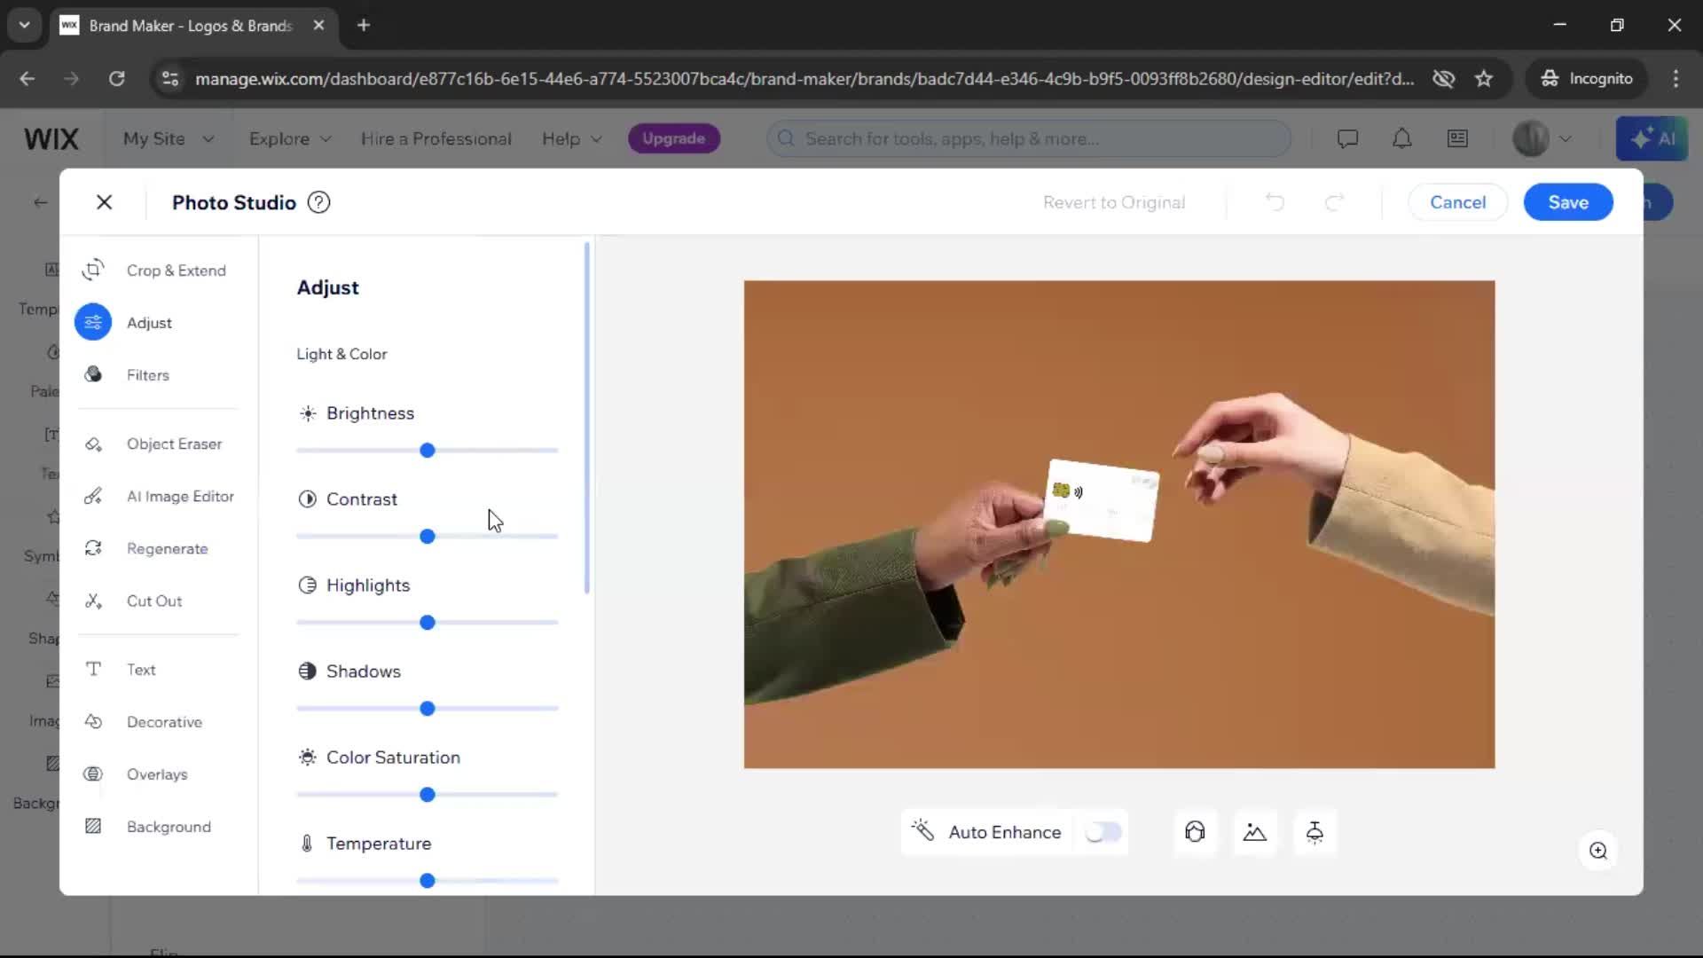
Task: Click the image preview of hands exchanging card
Action: (1119, 524)
